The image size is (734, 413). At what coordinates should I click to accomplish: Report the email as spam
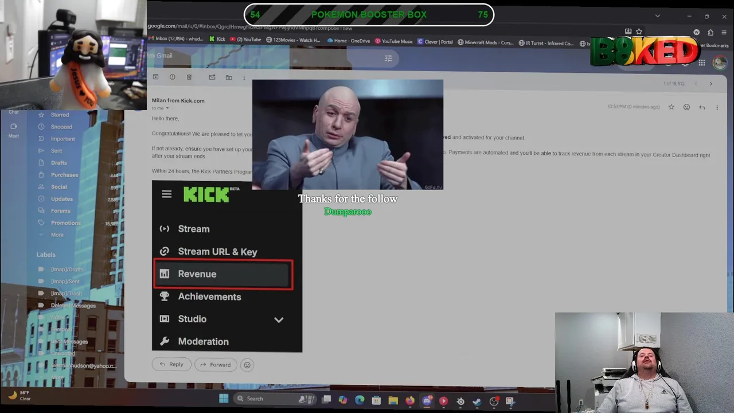coord(172,77)
